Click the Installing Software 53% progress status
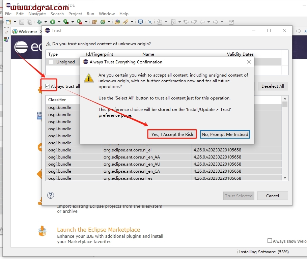The width and height of the screenshot is (307, 259). 264,252
